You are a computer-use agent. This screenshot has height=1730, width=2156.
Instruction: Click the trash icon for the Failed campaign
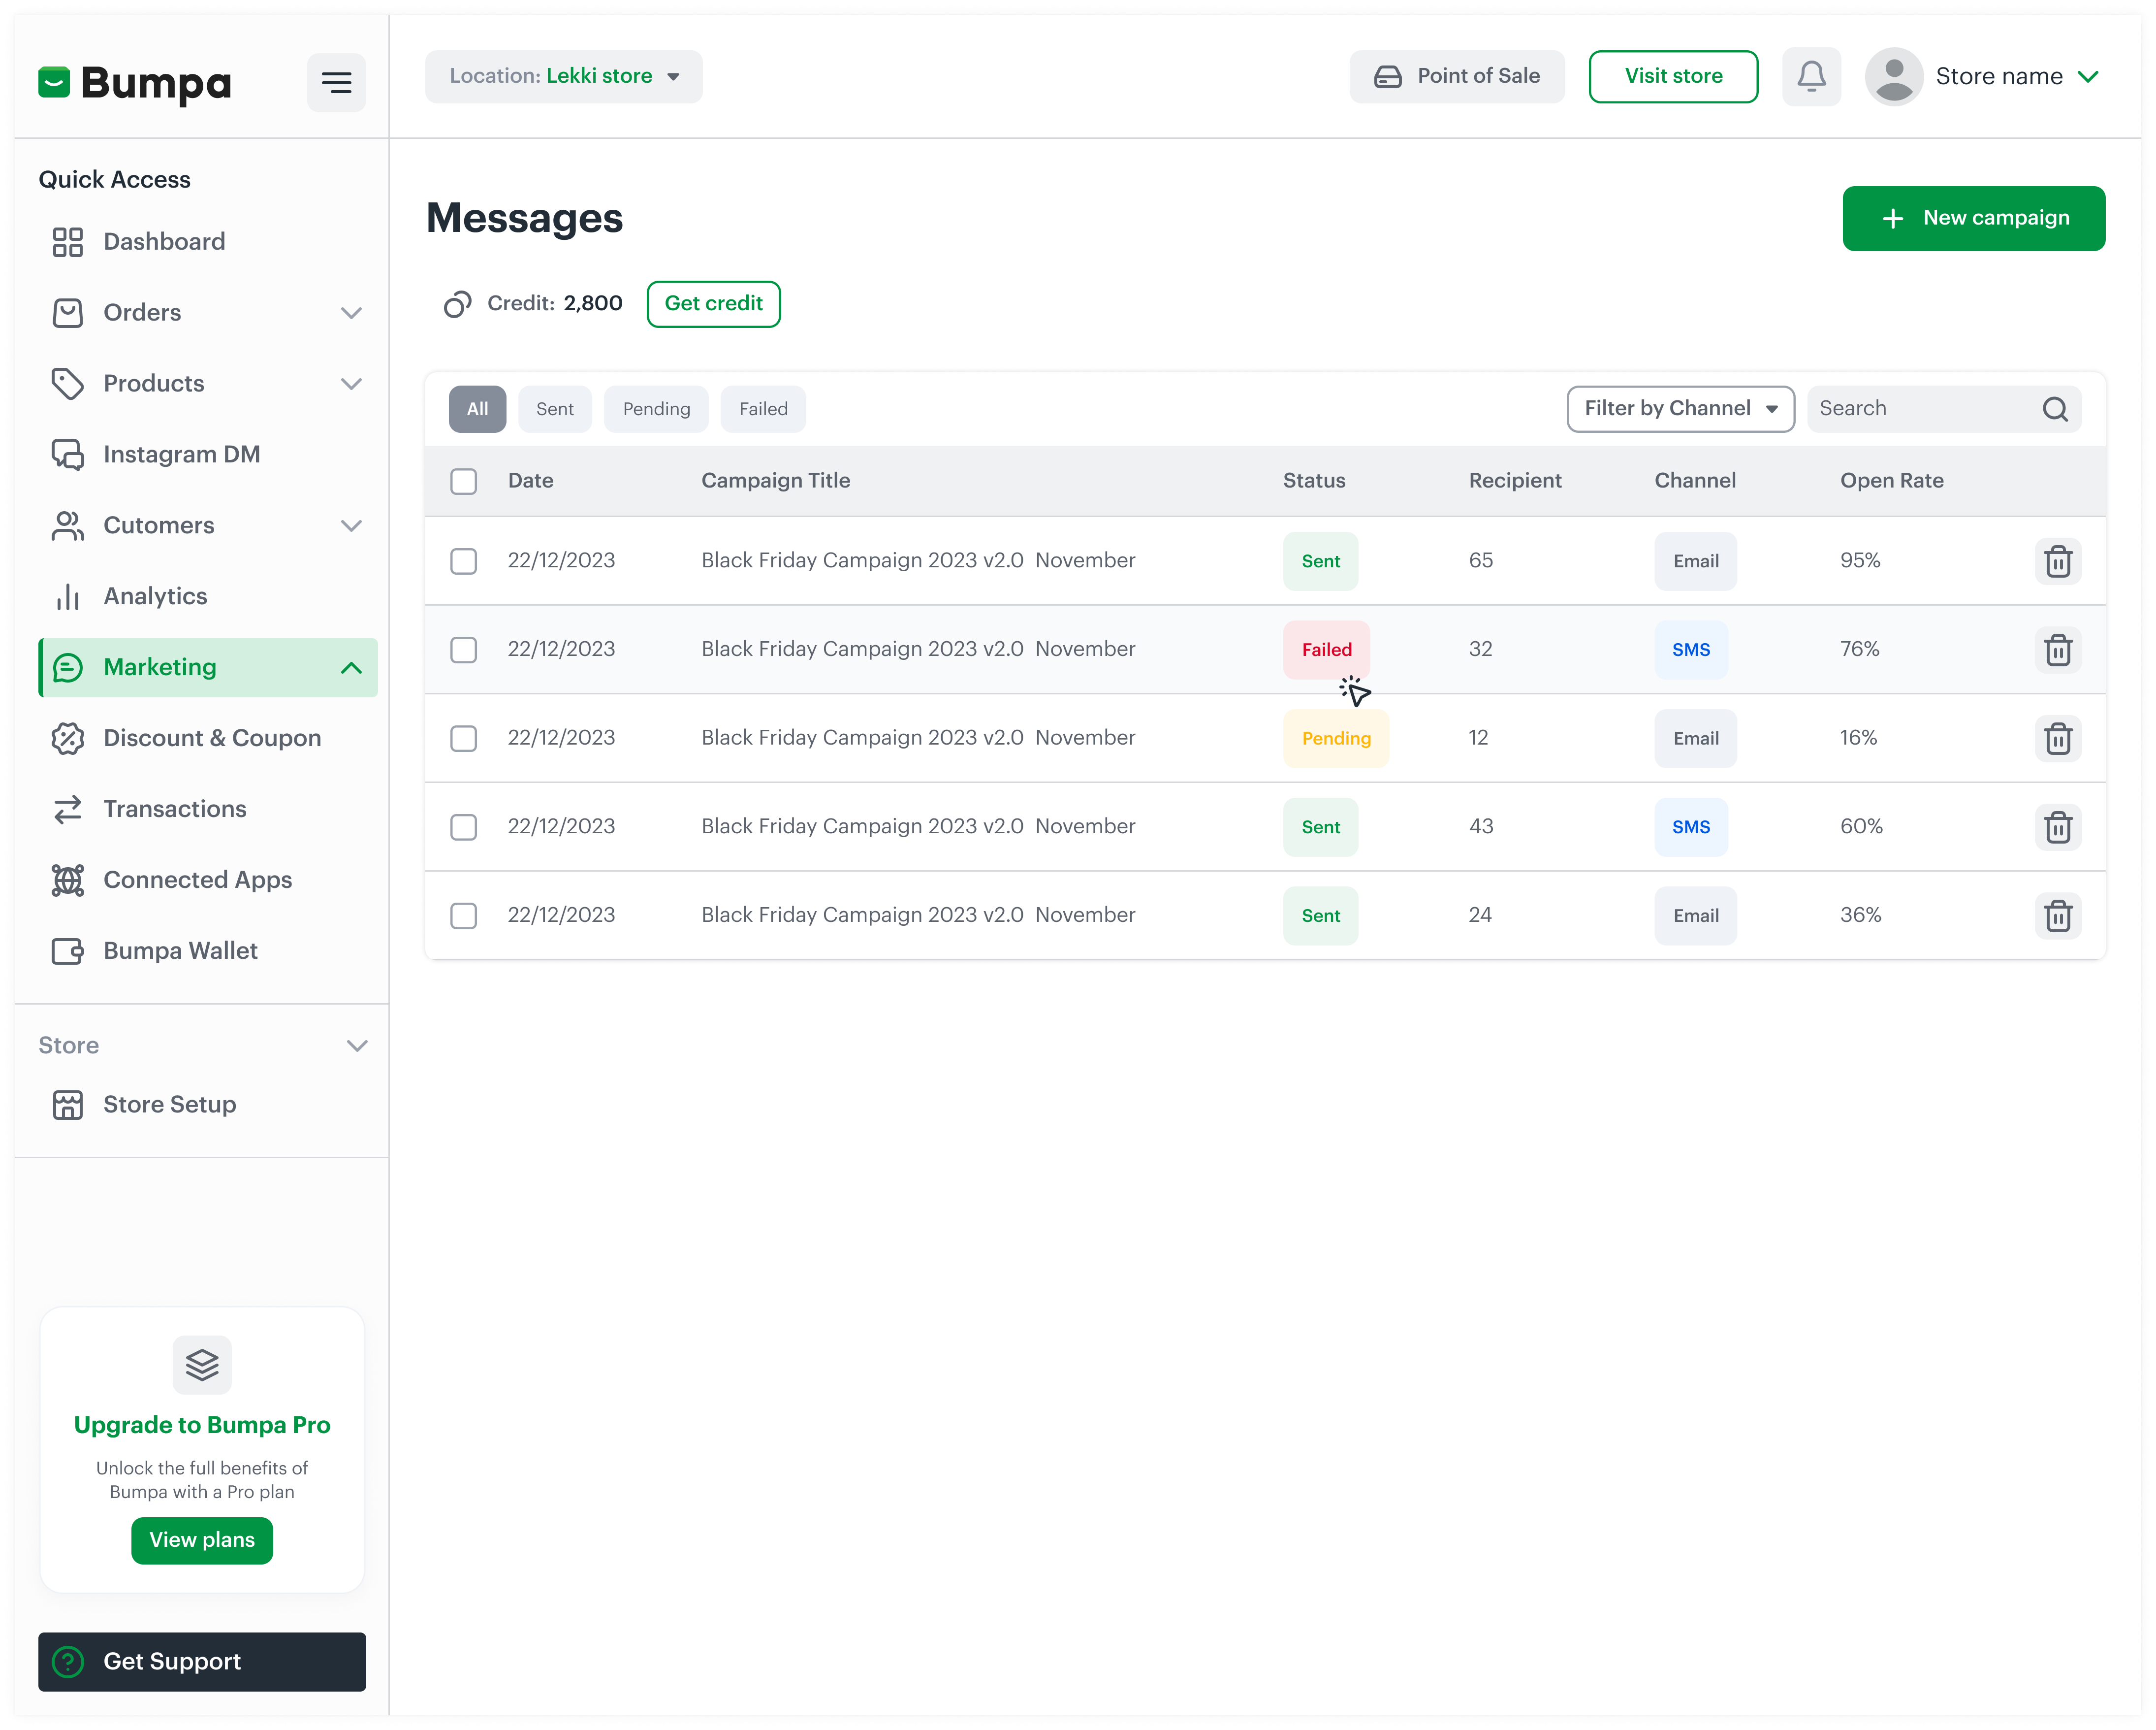[x=2057, y=651]
